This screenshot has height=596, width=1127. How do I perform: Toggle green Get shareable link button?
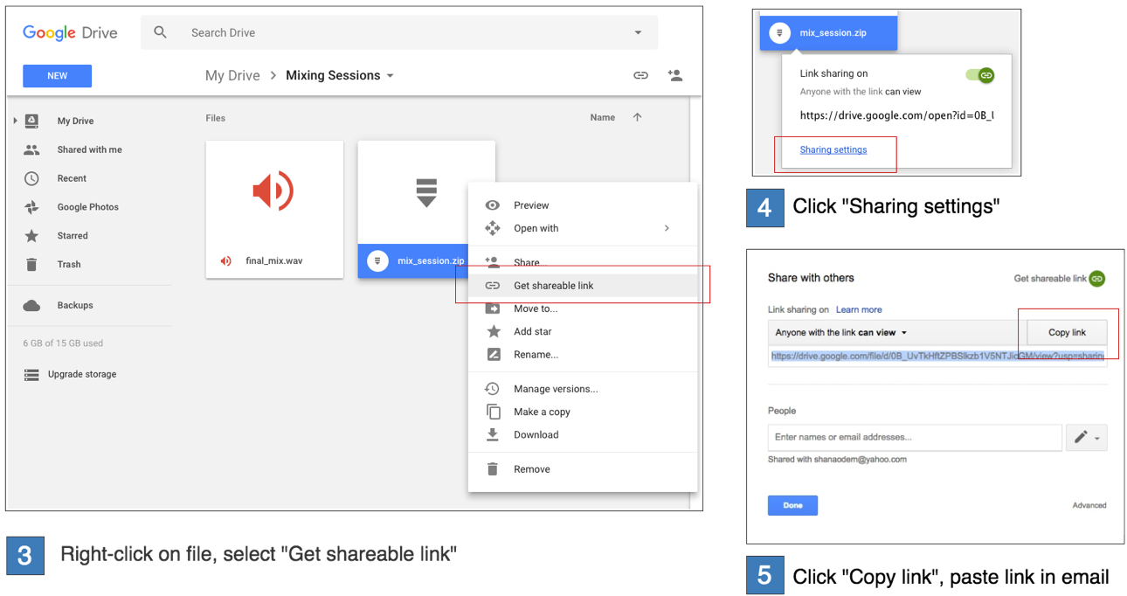pos(1096,279)
